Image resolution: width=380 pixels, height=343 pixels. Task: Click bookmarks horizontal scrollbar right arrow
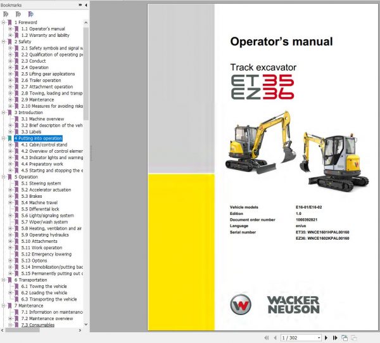click(x=80, y=330)
